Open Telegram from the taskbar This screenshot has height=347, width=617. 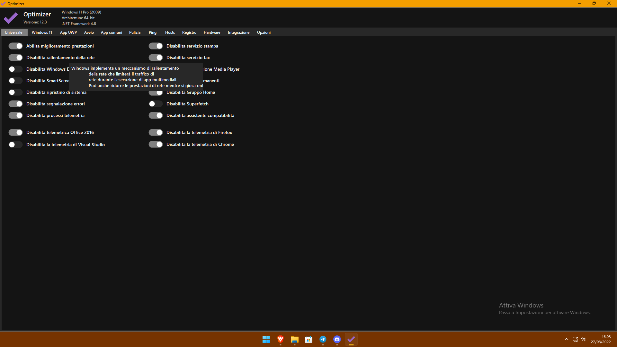(x=323, y=339)
